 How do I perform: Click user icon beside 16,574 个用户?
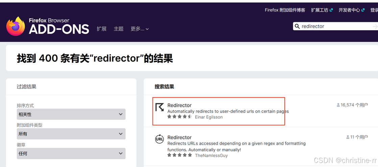pos(338,105)
